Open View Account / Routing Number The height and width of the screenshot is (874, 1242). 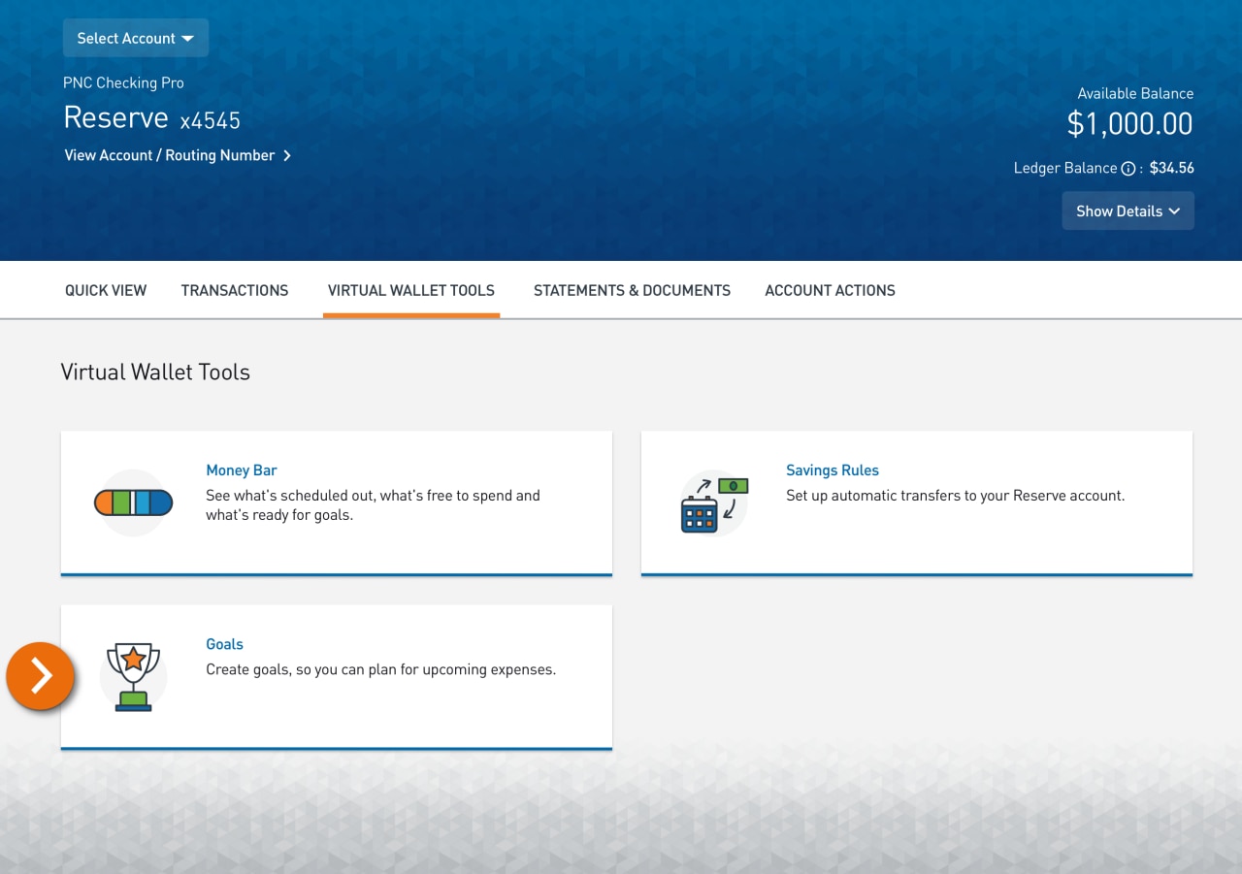click(x=169, y=155)
